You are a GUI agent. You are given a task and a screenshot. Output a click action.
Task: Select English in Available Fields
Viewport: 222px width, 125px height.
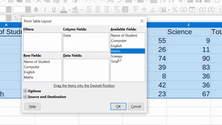coord(128,46)
